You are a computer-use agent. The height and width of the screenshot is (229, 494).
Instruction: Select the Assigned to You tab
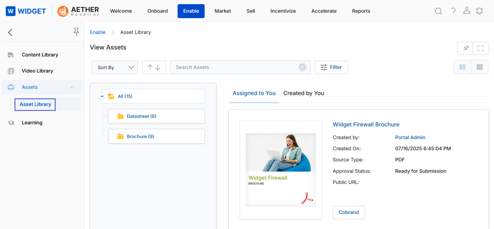254,93
